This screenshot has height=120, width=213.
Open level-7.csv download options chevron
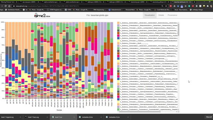point(74,117)
